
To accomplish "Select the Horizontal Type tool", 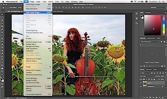I will click(x=2, y=59).
